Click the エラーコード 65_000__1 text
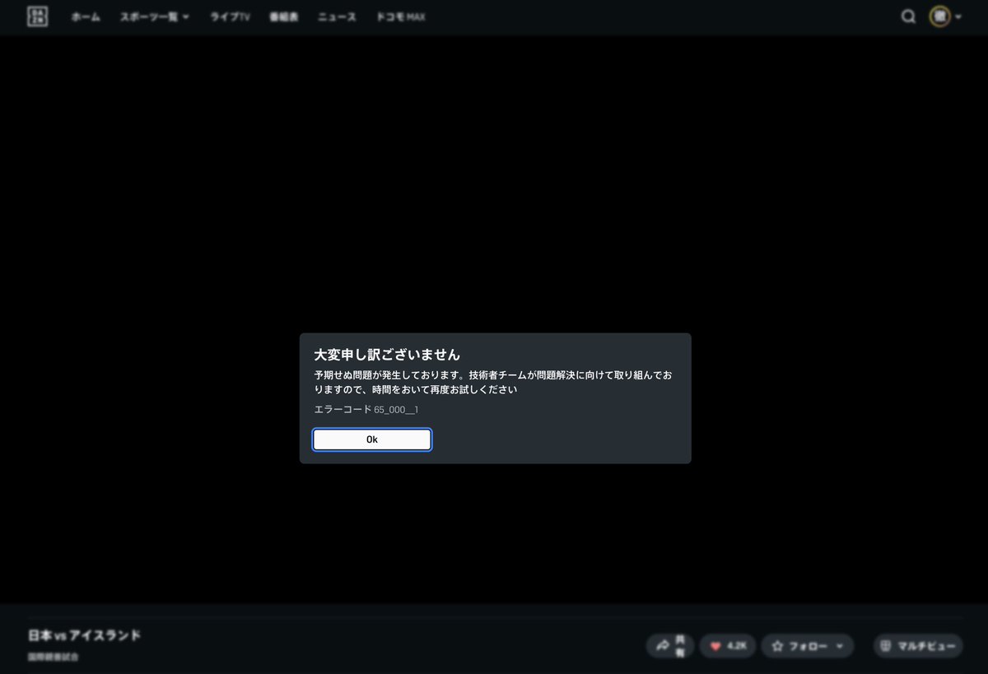 [x=366, y=409]
